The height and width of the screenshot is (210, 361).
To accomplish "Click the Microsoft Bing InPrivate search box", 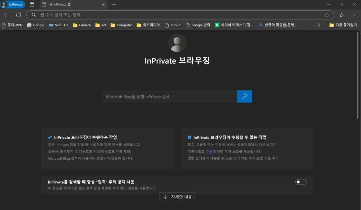I will [x=170, y=96].
